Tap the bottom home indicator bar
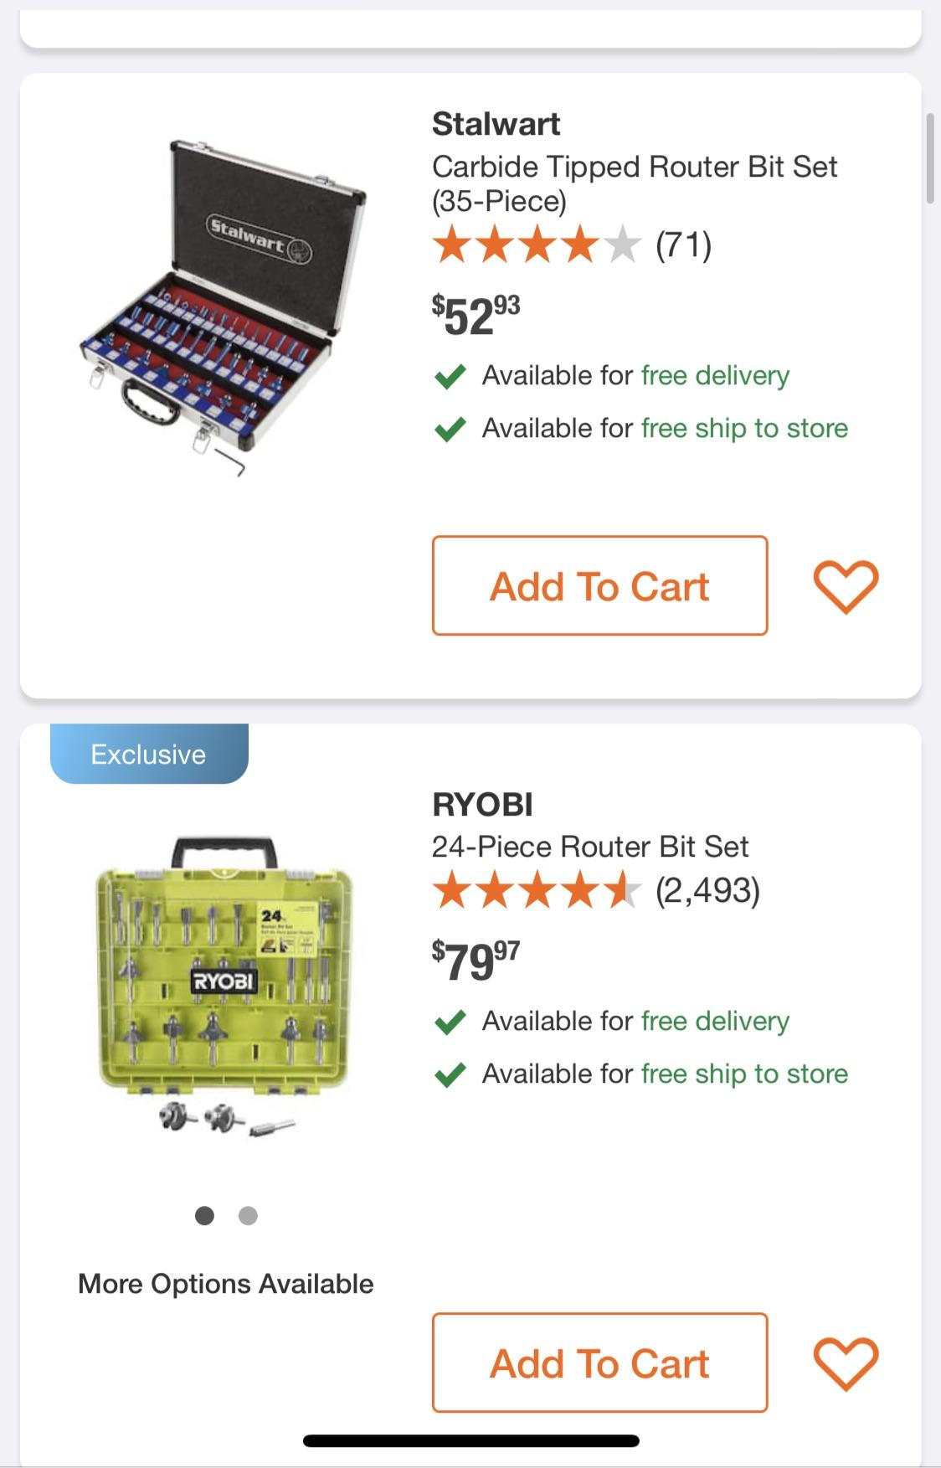This screenshot has height=1468, width=941. 470,1434
